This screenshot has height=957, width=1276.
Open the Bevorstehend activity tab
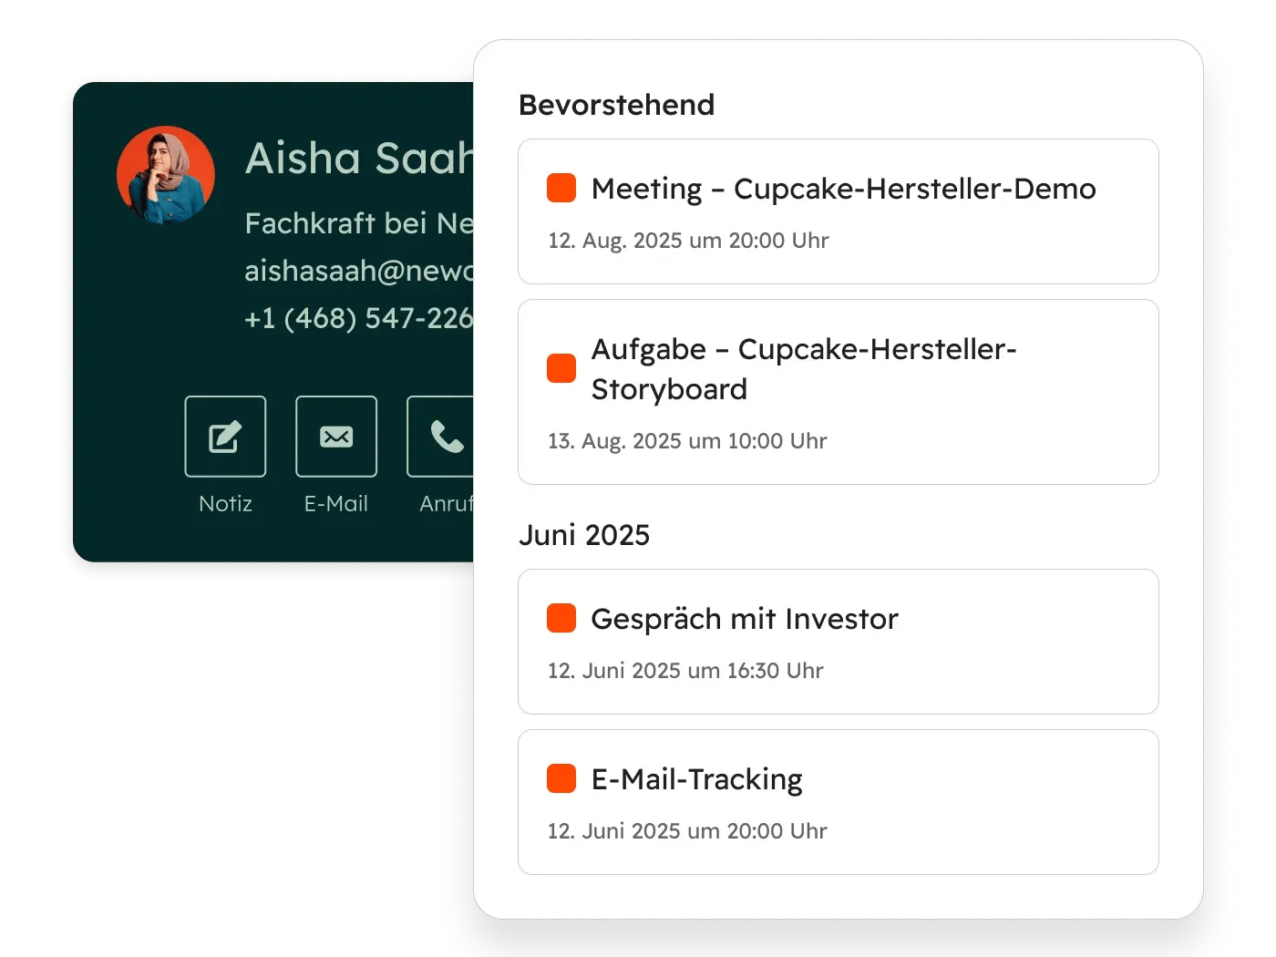pyautogui.click(x=616, y=105)
